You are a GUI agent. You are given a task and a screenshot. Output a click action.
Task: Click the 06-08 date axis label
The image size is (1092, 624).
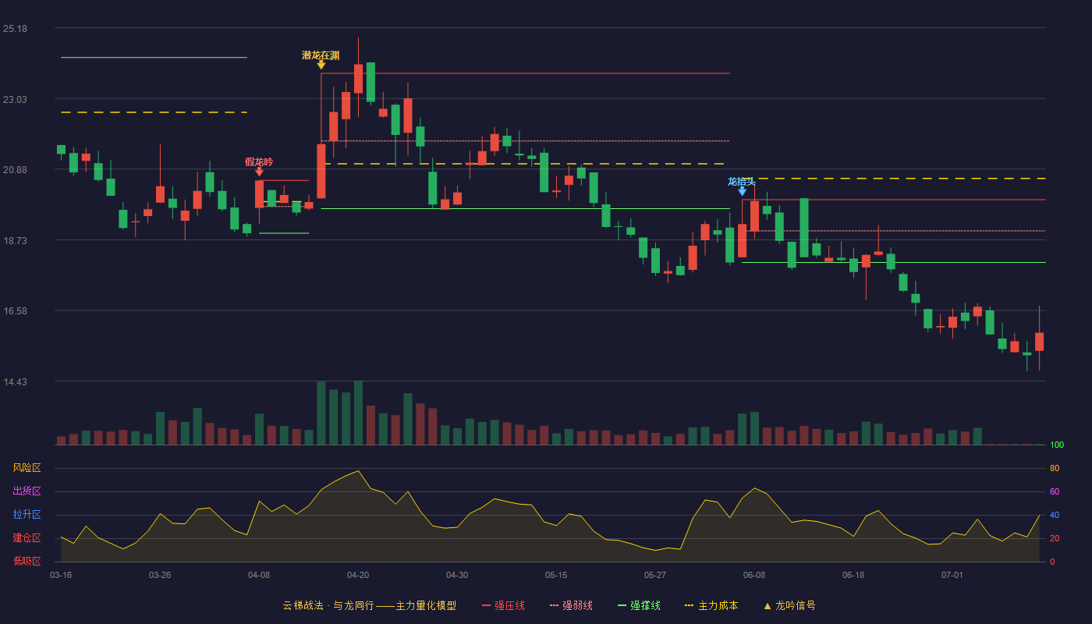pyautogui.click(x=754, y=575)
